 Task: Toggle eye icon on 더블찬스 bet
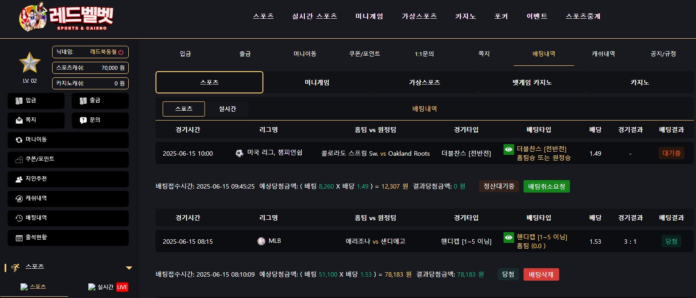pyautogui.click(x=509, y=149)
